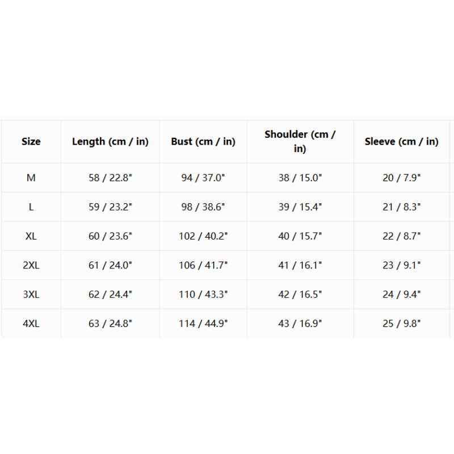454x454 pixels.
Task: Select the L size row label
Action: click(31, 207)
